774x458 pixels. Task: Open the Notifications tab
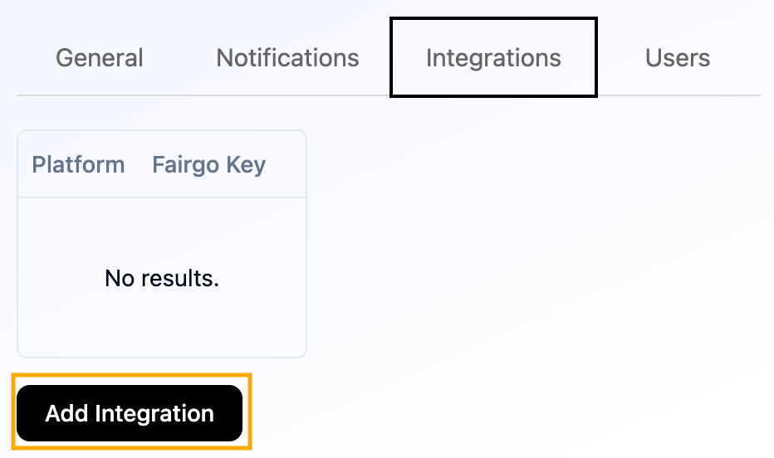[x=287, y=58]
